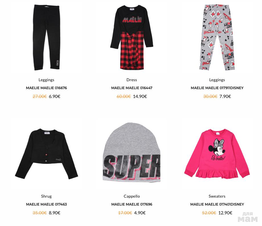
Task: Open the grey Minnie print leggings image
Action: coord(217,37)
